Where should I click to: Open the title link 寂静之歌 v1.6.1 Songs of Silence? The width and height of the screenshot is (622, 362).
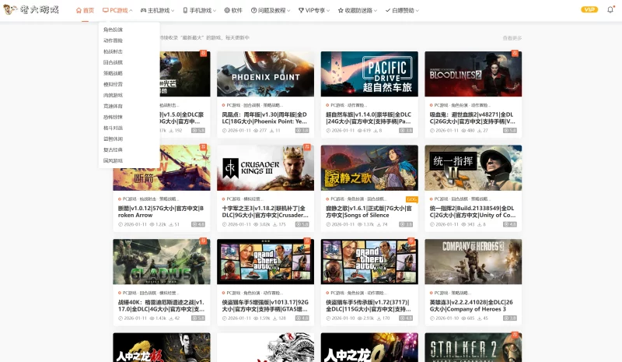pos(369,212)
